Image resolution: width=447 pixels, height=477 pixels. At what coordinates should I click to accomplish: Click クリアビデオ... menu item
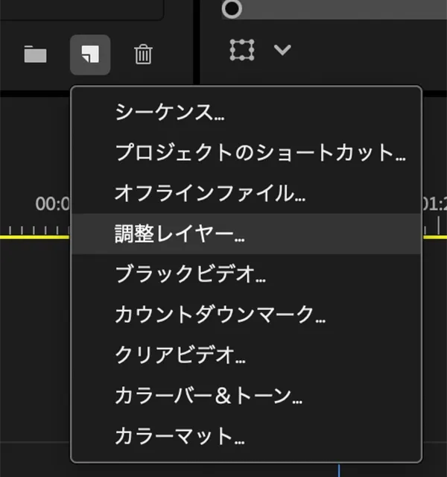pyautogui.click(x=246, y=355)
